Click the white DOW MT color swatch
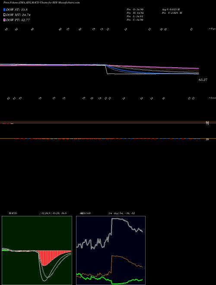 4,15
